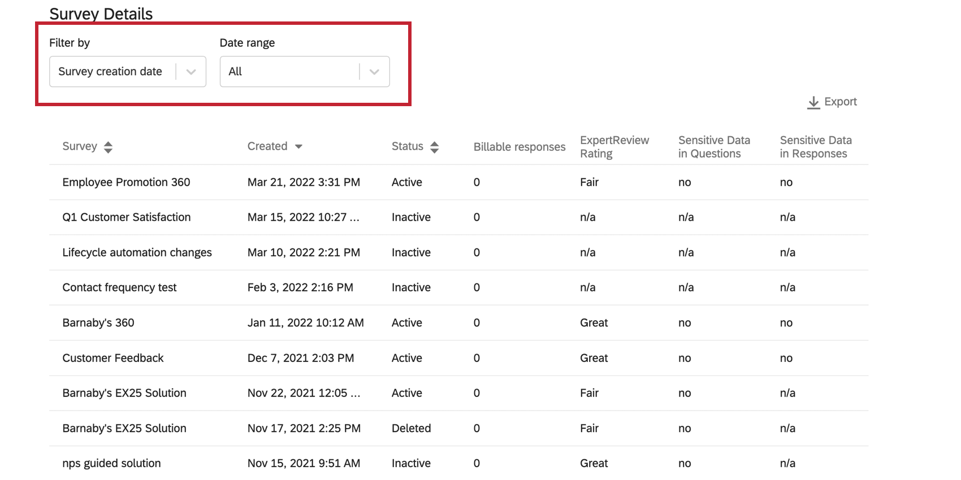Click the nps guided solution survey
The height and width of the screenshot is (480, 961).
111,464
